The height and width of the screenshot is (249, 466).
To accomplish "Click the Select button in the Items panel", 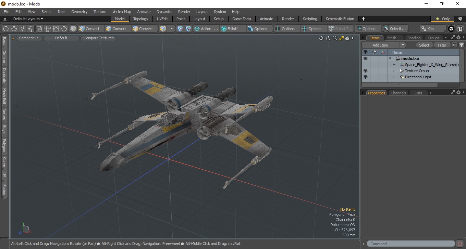I will coord(424,45).
